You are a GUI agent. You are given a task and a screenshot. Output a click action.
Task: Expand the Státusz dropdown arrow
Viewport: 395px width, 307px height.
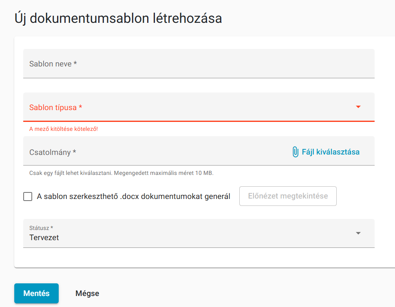(x=358, y=233)
